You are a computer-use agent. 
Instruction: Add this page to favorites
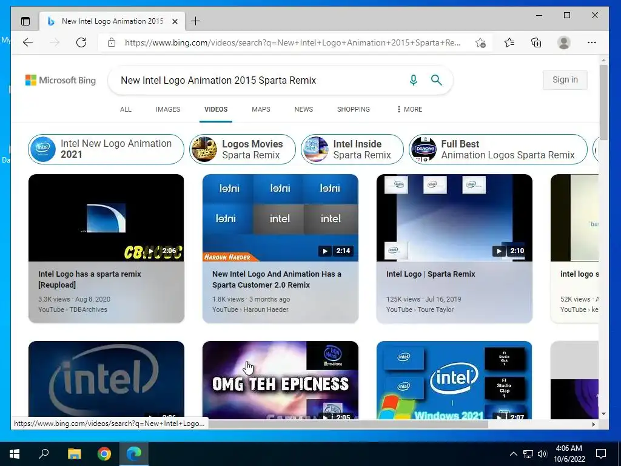coord(480,42)
